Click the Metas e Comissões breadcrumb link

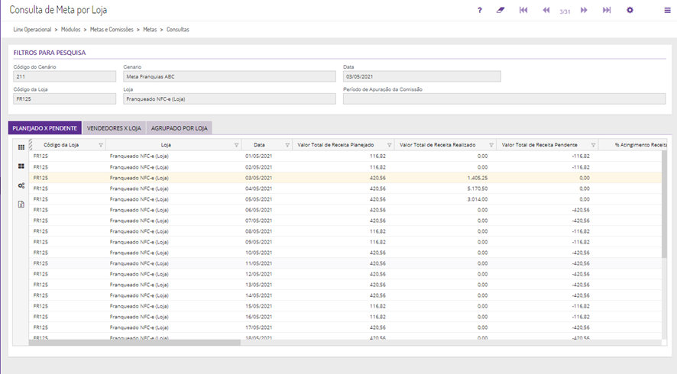(113, 29)
